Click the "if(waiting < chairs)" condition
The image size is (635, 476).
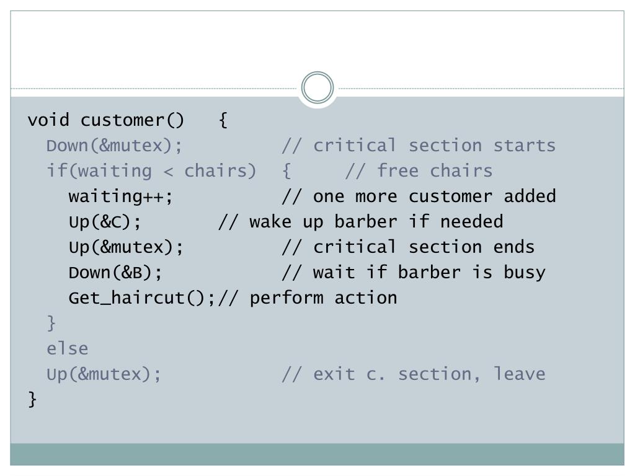coord(151,171)
